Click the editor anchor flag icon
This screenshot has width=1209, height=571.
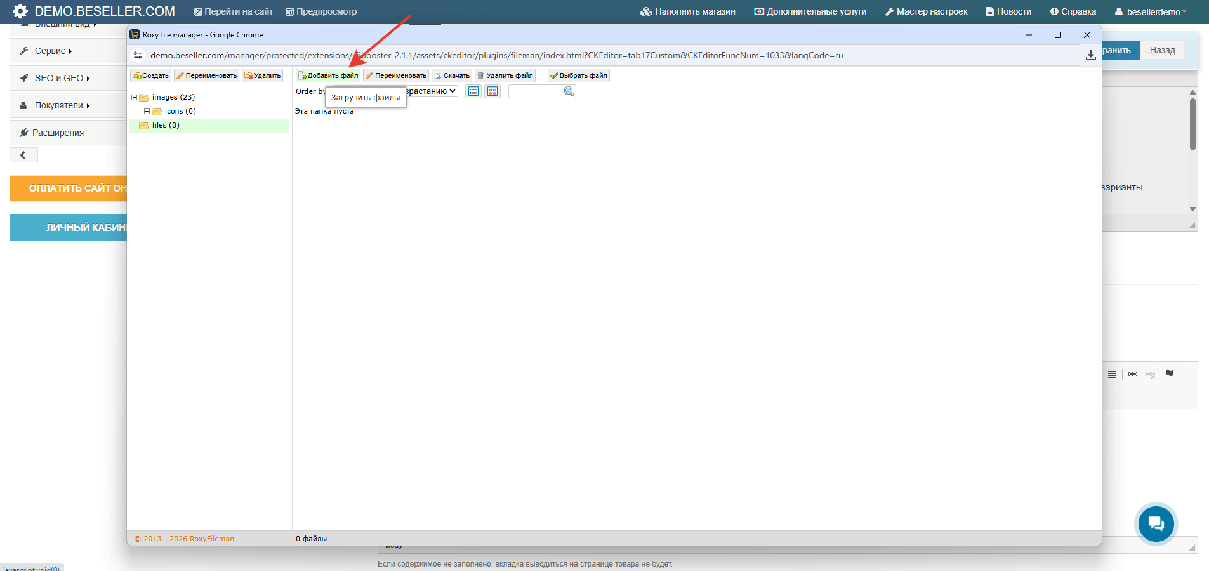pyautogui.click(x=1168, y=374)
